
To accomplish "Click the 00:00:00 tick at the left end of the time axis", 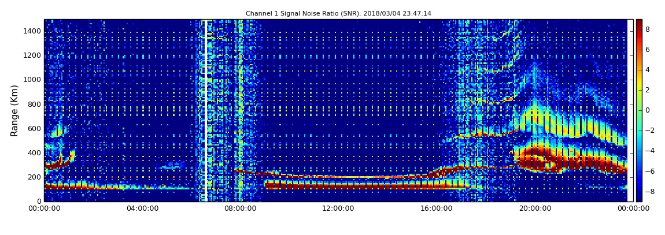I will (x=44, y=208).
